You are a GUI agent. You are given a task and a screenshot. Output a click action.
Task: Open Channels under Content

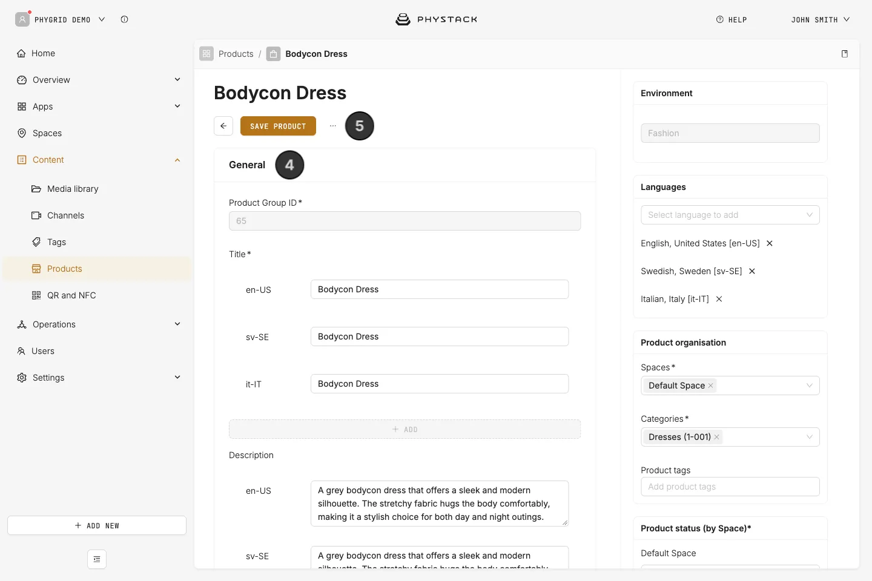point(97,215)
